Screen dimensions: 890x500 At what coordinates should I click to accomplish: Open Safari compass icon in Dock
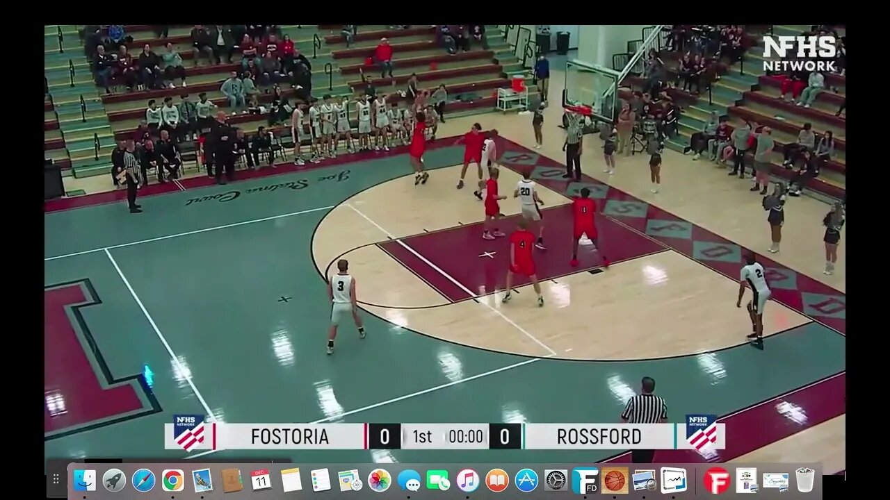point(143,480)
